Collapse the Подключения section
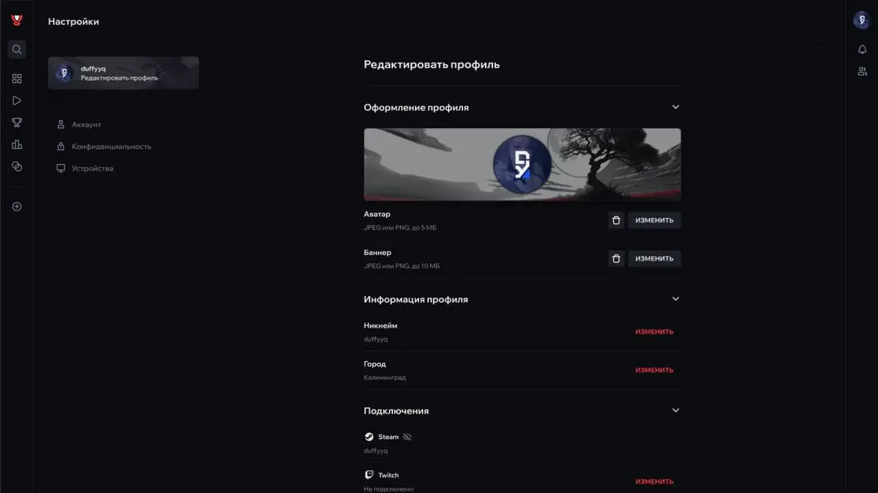 [676, 410]
